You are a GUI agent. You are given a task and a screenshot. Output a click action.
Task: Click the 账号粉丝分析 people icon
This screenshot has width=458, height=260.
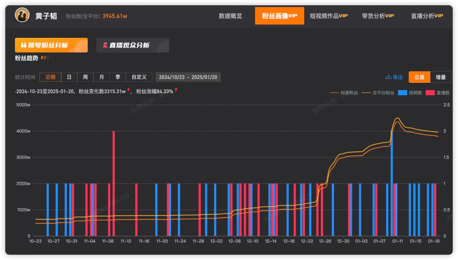24,45
